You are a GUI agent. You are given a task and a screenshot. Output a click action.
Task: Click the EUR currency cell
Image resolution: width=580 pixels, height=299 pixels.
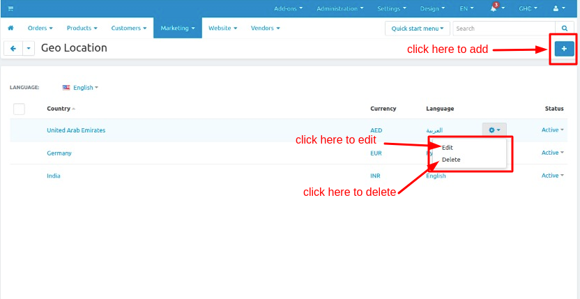coord(376,153)
